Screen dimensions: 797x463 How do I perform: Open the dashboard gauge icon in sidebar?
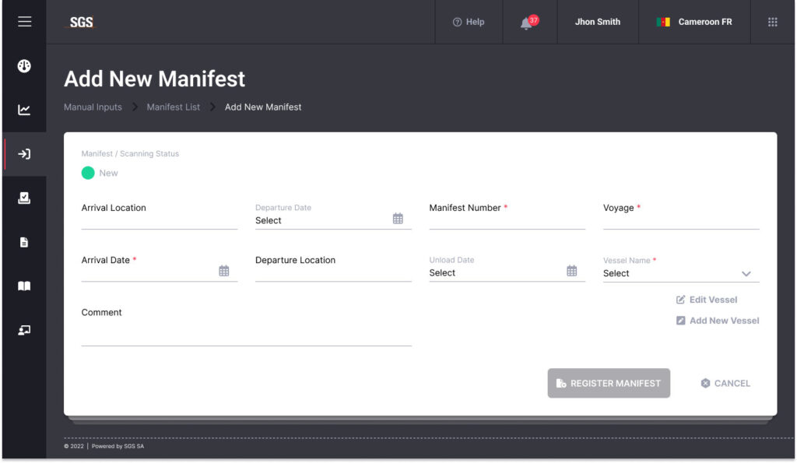[x=24, y=66]
